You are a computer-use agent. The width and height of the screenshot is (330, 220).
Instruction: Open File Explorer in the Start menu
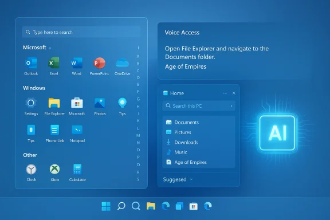[x=54, y=107]
